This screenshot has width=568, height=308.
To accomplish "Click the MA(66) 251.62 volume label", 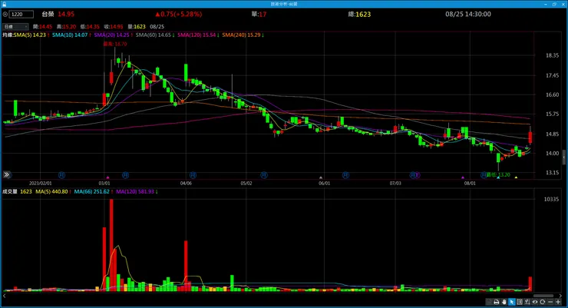I will click(x=91, y=192).
